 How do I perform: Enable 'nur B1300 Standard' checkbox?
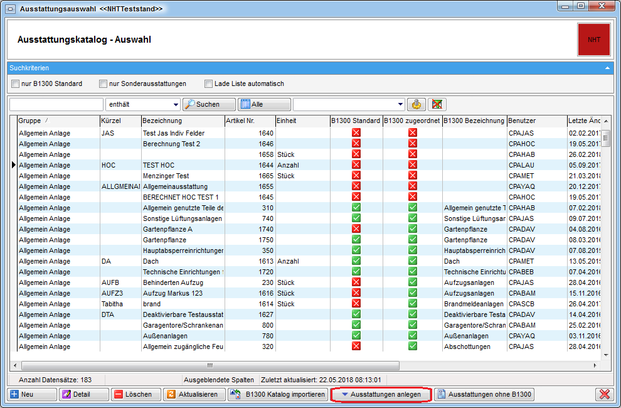click(15, 84)
